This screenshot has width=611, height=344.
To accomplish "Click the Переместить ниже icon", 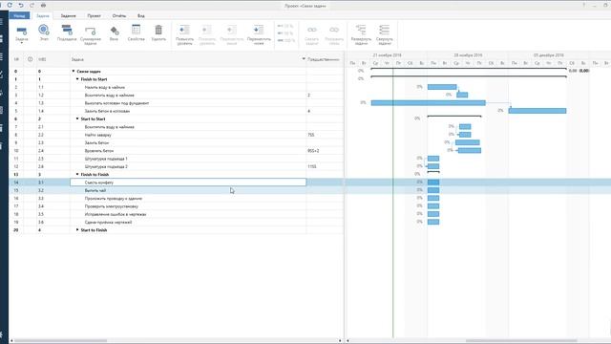I will click(259, 30).
